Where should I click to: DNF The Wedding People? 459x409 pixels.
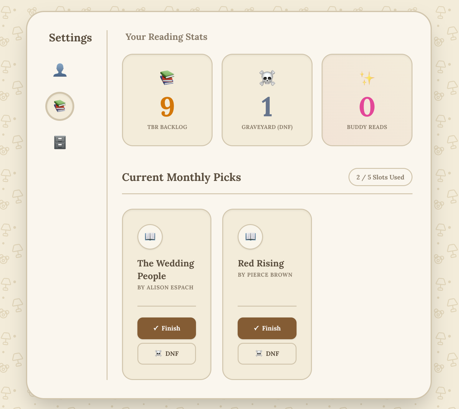[x=167, y=354]
